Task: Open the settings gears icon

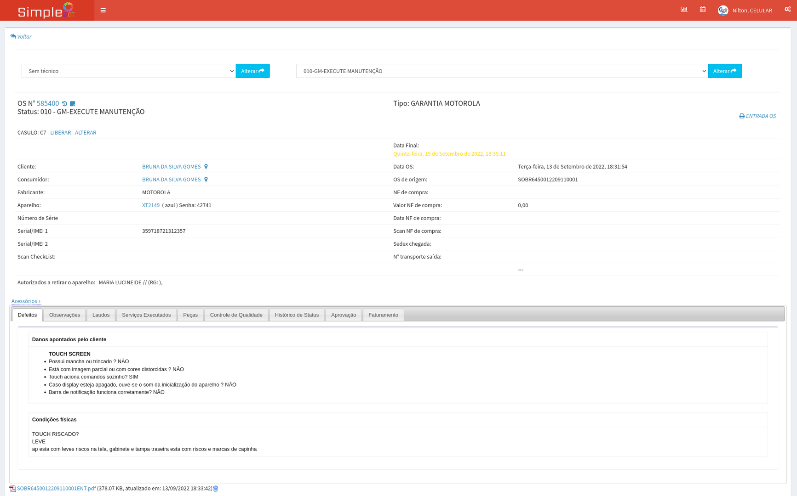Action: tap(787, 10)
